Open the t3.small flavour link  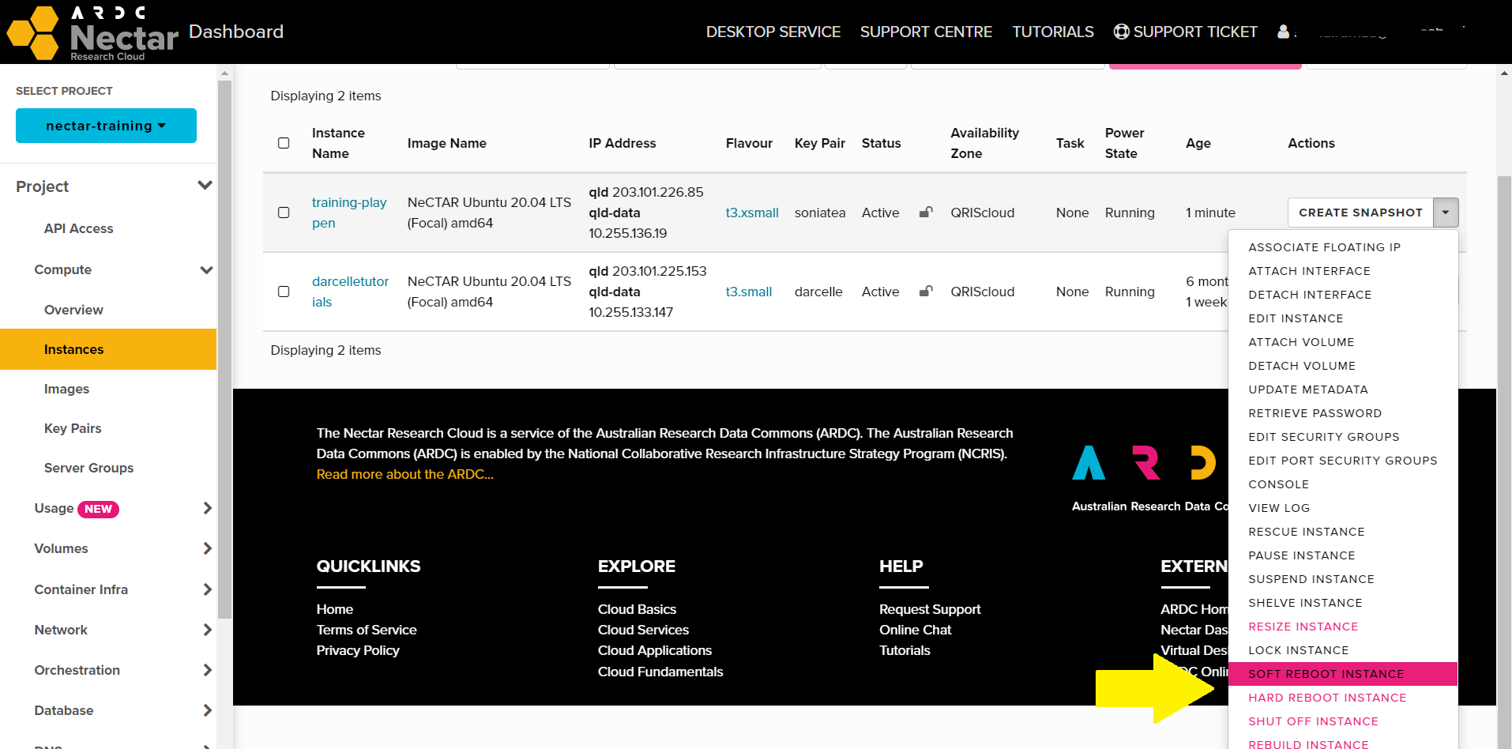click(x=749, y=292)
